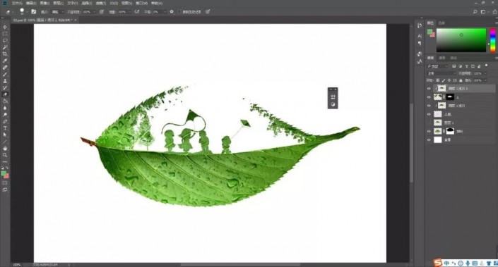
Task: Toggle visibility of the top selected layer
Action: [429, 89]
